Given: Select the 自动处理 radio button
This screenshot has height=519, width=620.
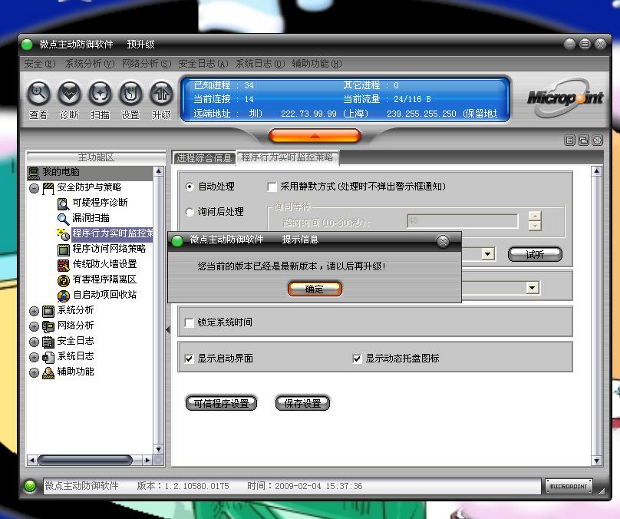Looking at the screenshot, I should (x=190, y=187).
